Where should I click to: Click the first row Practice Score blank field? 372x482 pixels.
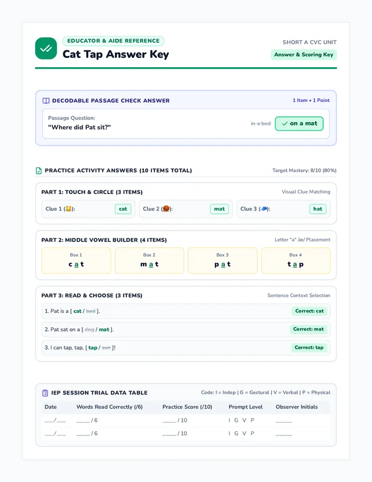(175, 420)
